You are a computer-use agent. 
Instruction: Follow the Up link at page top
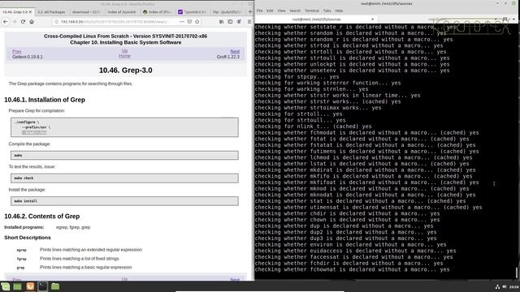124,50
